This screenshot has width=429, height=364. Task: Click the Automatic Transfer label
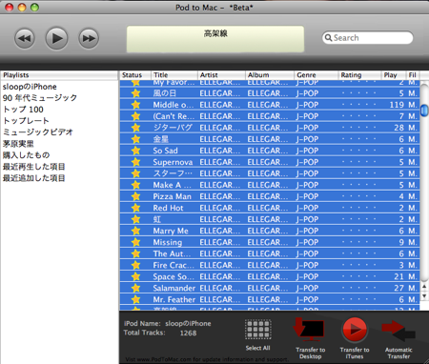398,353
